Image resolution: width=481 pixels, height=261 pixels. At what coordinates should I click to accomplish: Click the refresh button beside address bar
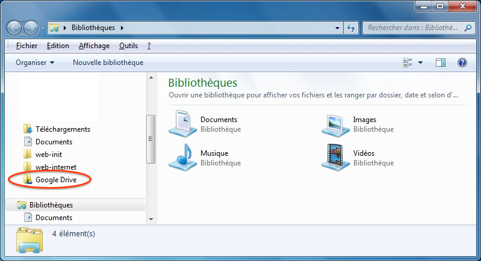[x=352, y=28]
